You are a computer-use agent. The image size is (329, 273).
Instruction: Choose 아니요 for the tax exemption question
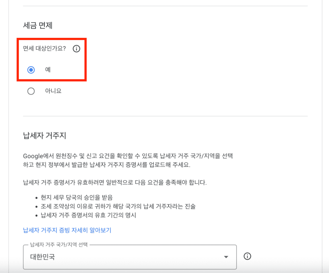point(31,91)
